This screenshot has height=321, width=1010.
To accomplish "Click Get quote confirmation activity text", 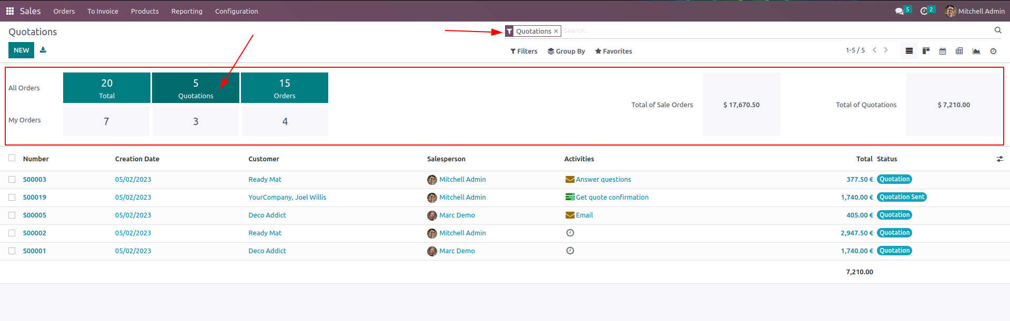I will coord(612,198).
